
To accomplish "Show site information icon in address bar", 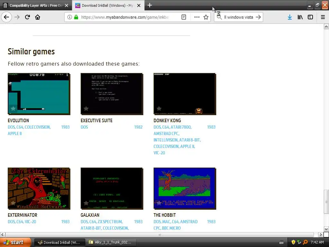I will click(70, 17).
